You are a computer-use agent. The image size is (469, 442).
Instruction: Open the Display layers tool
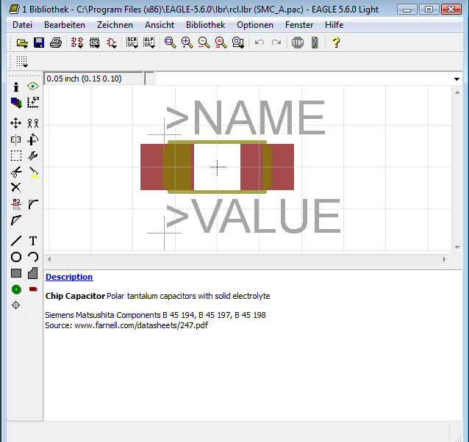[x=16, y=103]
